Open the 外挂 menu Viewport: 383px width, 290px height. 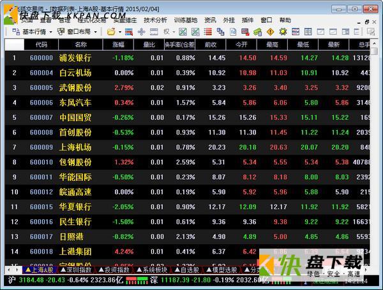(x=229, y=20)
